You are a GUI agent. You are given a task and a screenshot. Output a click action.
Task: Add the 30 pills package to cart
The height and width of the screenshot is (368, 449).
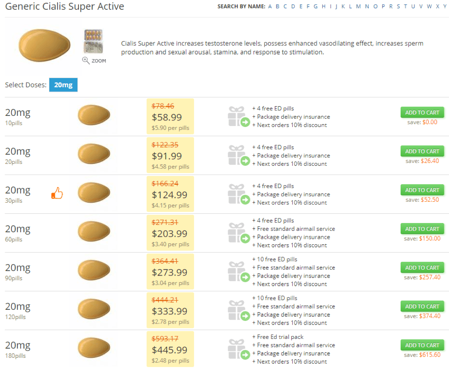pyautogui.click(x=422, y=190)
